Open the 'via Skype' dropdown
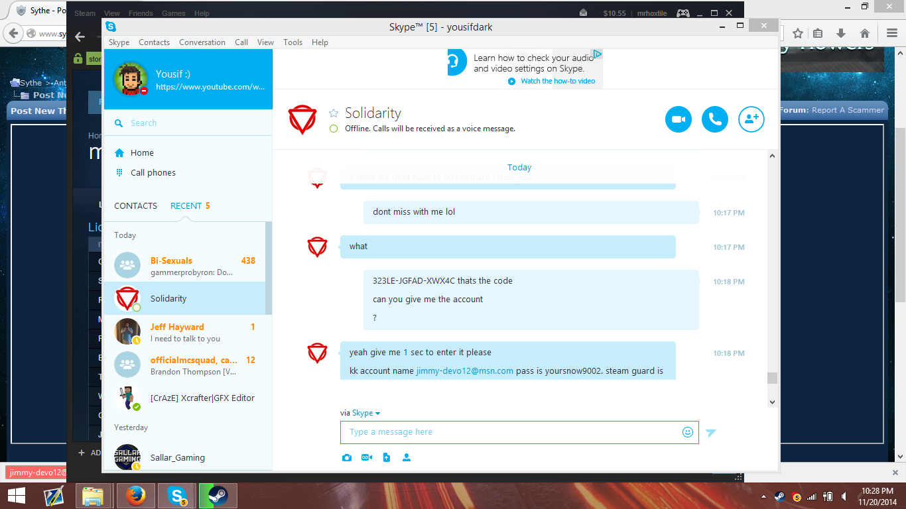Viewport: 906px width, 509px height. point(366,413)
